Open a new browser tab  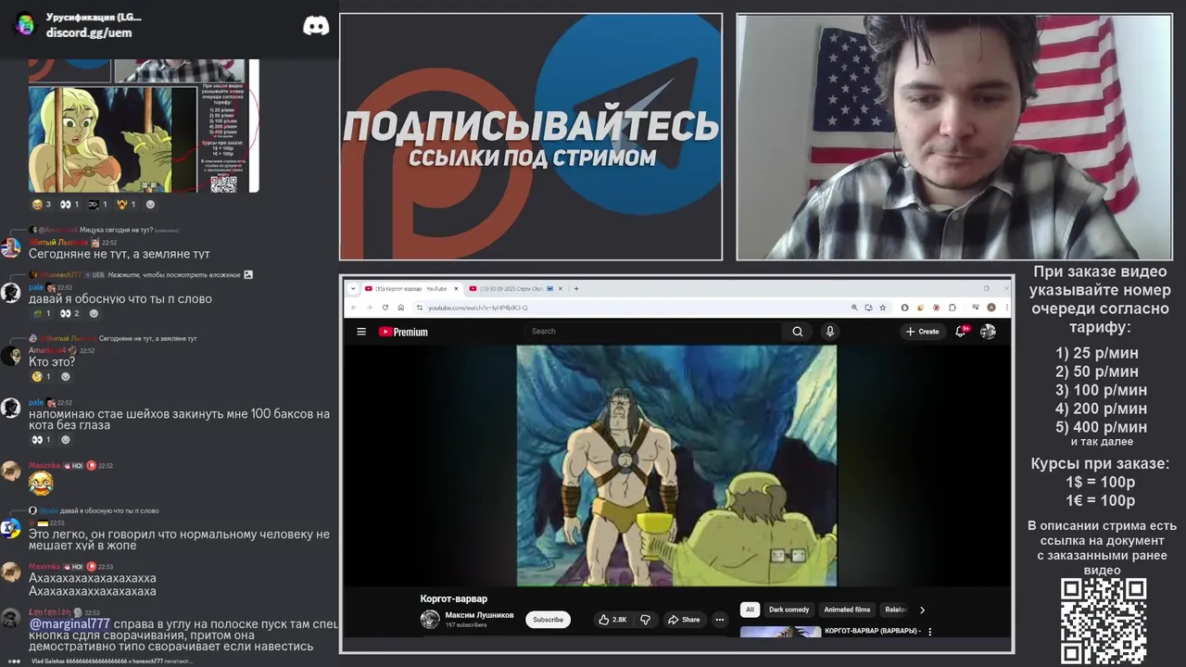tap(576, 289)
